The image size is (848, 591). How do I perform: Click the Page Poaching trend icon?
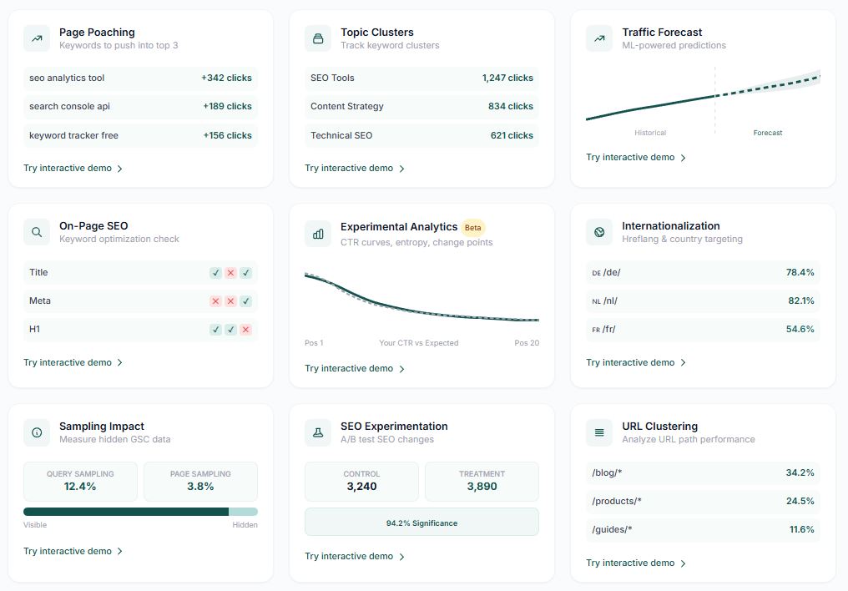37,38
